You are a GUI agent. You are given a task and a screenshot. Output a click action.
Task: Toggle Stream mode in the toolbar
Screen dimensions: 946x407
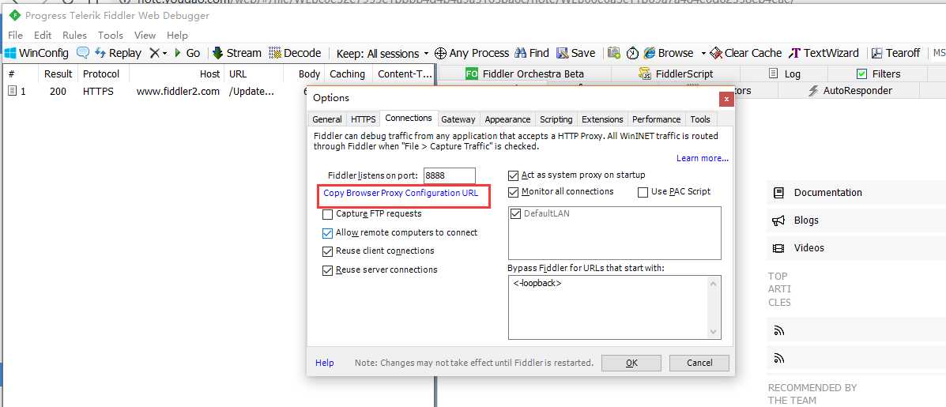pyautogui.click(x=236, y=53)
